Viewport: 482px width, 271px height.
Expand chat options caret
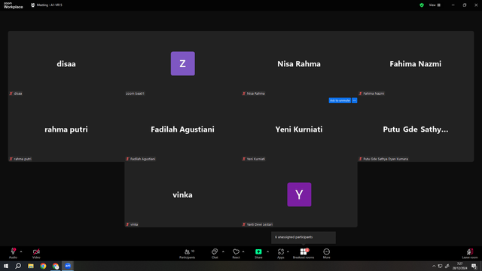223,252
